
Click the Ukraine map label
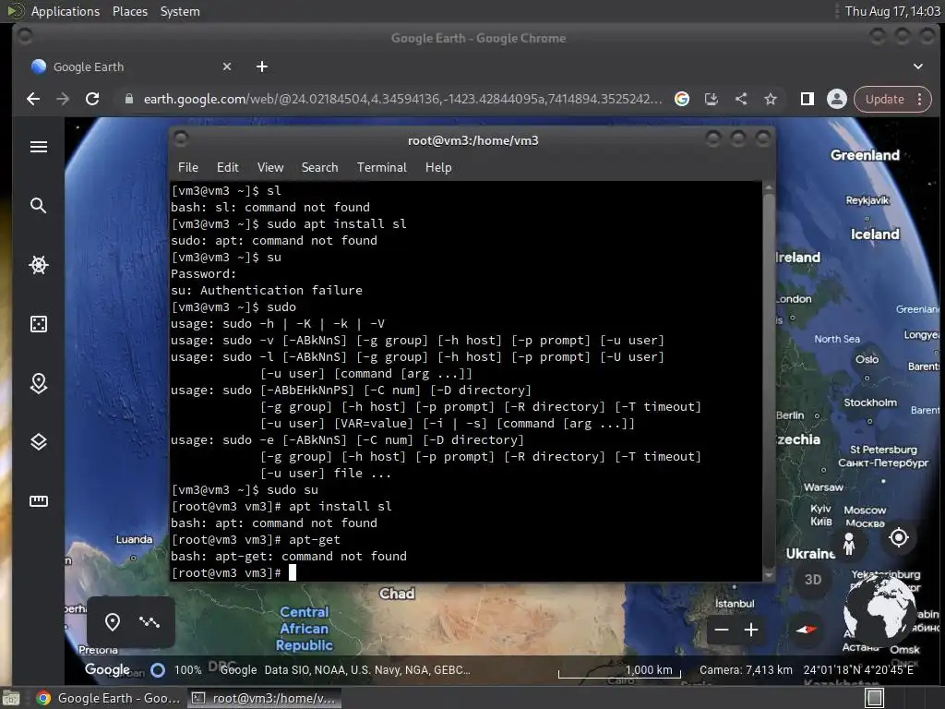[810, 554]
